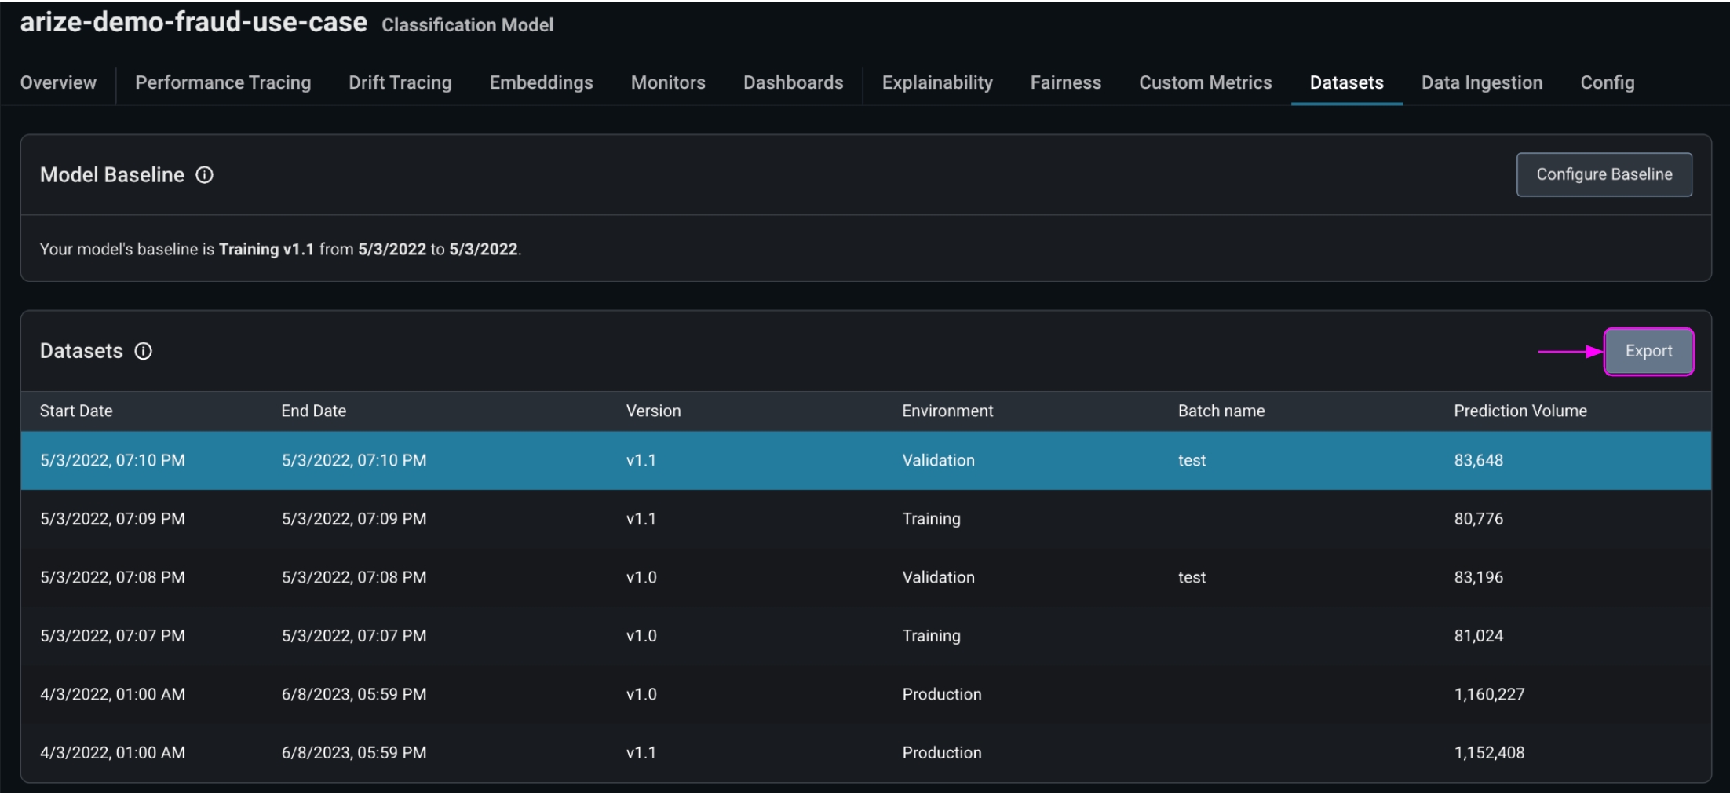Click the Export button
The image size is (1730, 793).
pos(1648,351)
